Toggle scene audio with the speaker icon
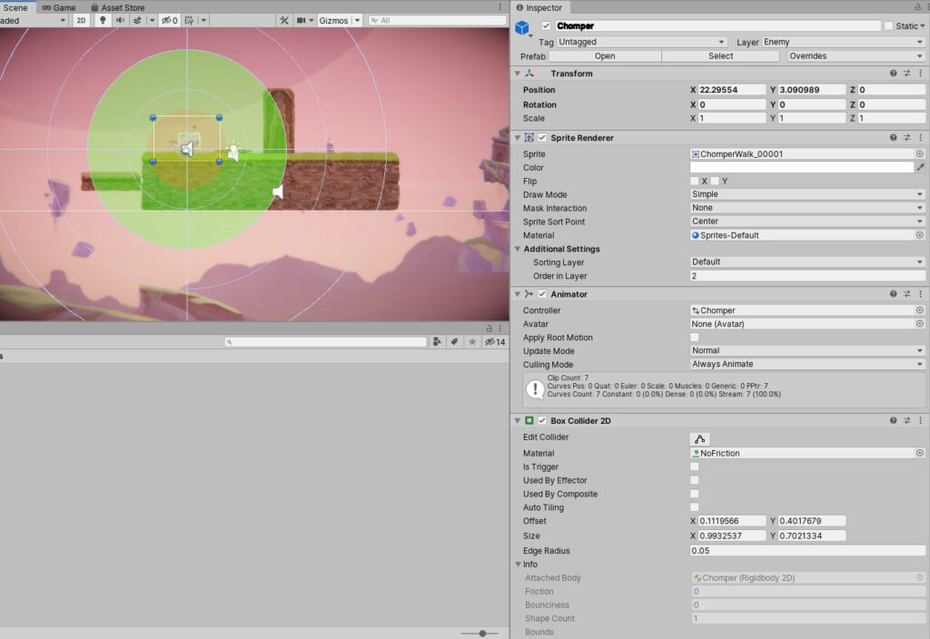This screenshot has height=639, width=930. pyautogui.click(x=120, y=20)
